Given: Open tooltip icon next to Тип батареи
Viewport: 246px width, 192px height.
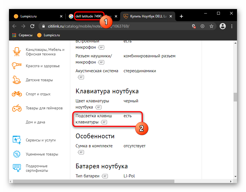Looking at the screenshot, I should tap(105, 176).
